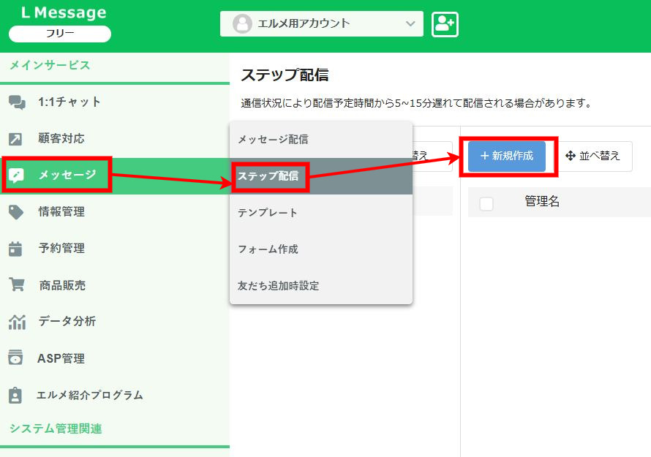
Task: Open テンプレート from the message submenu
Action: 268,213
